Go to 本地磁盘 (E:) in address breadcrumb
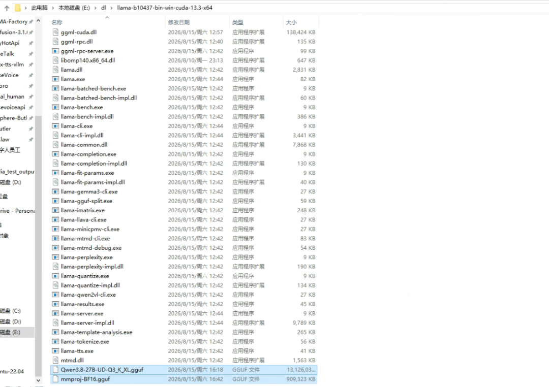Screen dimensions: 549x387 (x=74, y=8)
